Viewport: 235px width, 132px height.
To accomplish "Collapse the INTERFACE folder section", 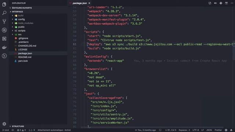I will [x=18, y=12].
